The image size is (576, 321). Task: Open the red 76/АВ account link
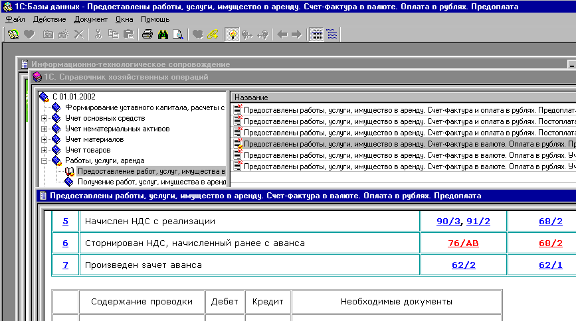463,243
